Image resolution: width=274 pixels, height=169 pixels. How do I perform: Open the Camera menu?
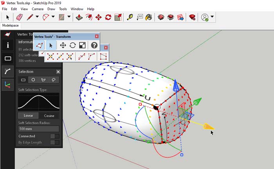tap(38, 9)
